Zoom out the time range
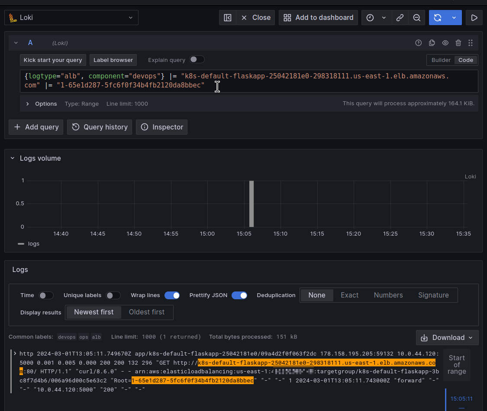Screen dimensions: 487x411 pos(417,18)
